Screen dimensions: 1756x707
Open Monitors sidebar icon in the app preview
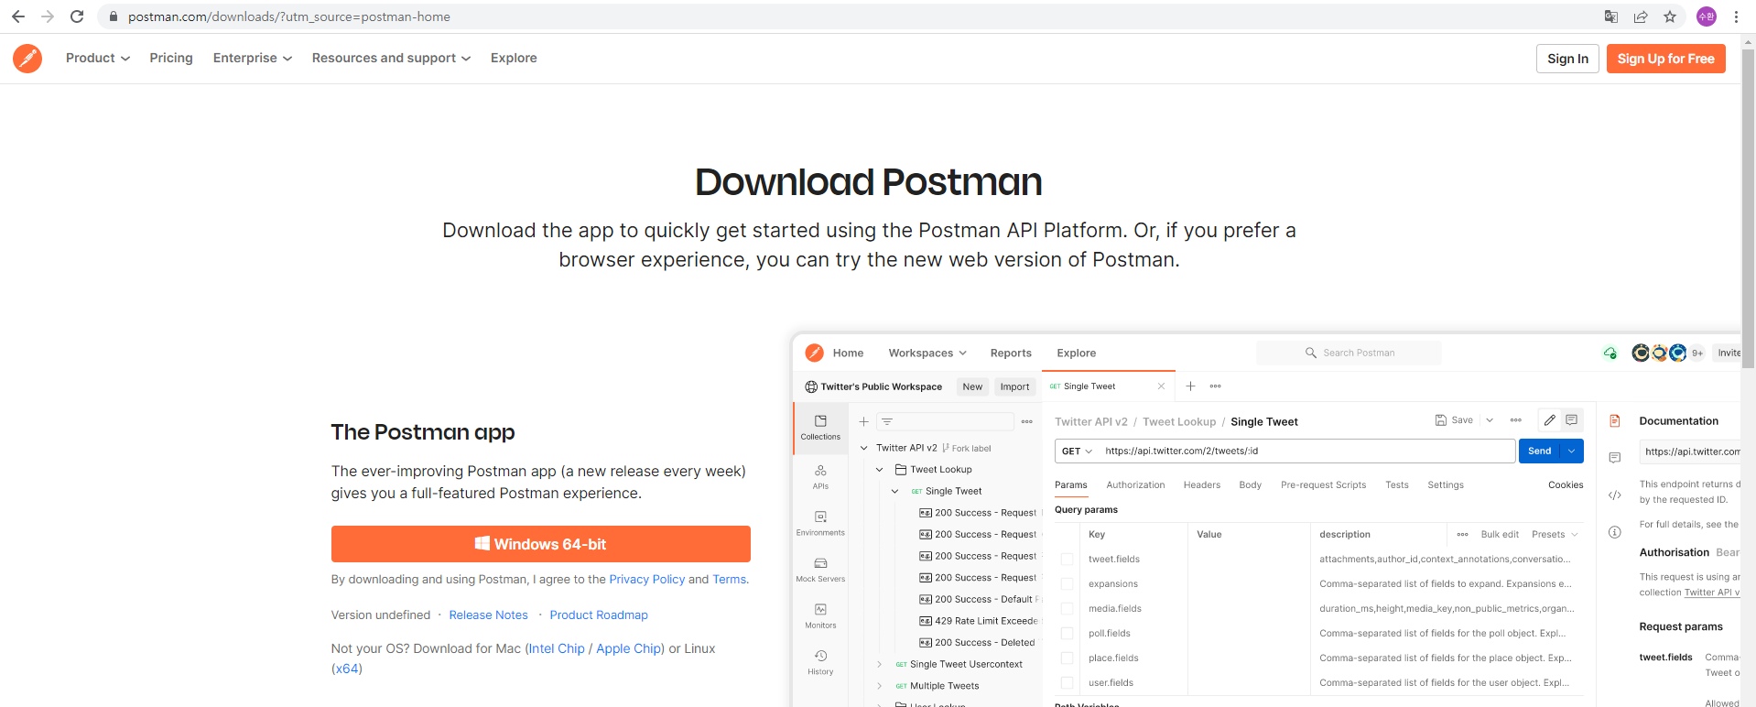click(820, 615)
